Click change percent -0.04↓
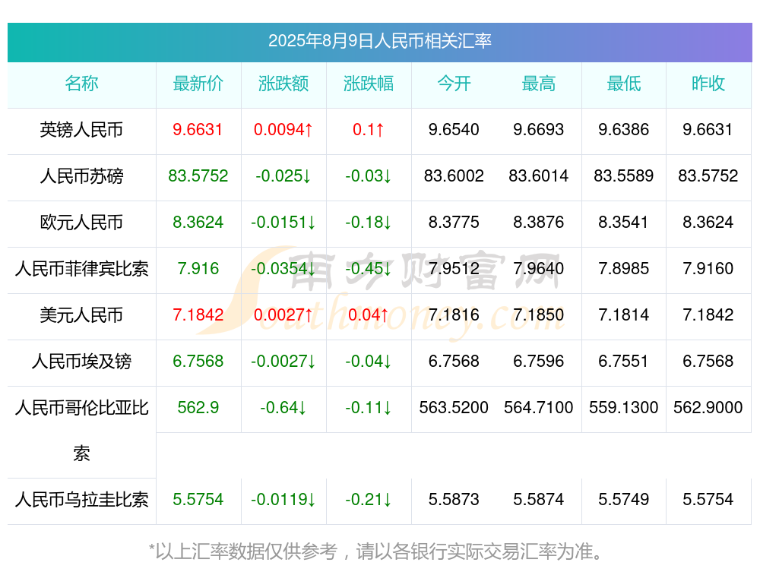Viewport: 760px width, 575px height. tap(369, 362)
